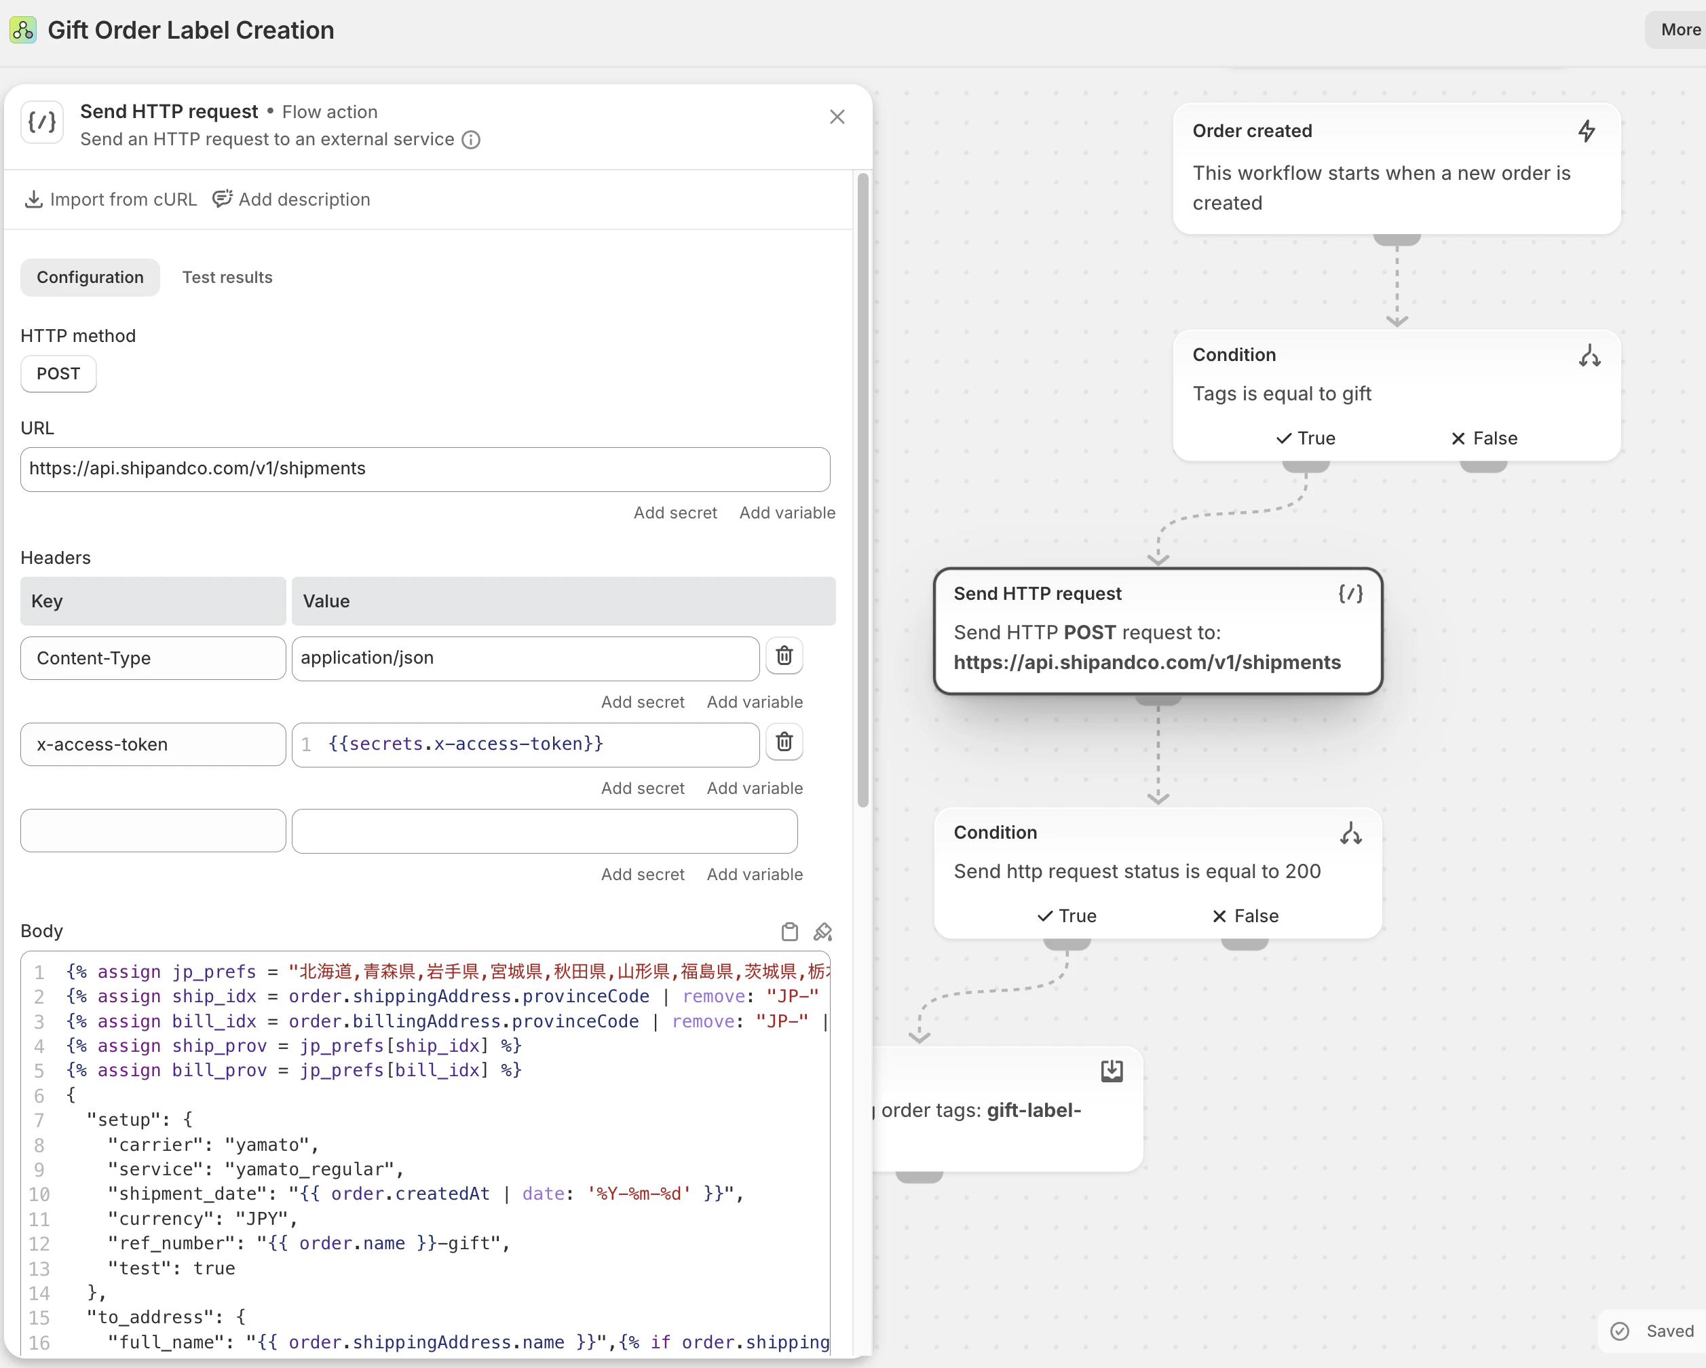Click True branch of status equal to 200
The height and width of the screenshot is (1368, 1706).
point(1067,916)
